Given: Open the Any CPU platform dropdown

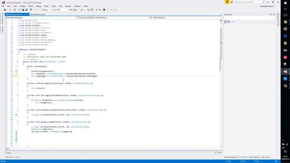Looking at the screenshot, I should coord(60,10).
